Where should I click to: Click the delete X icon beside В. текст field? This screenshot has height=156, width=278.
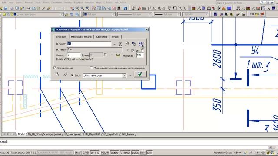click(x=120, y=44)
